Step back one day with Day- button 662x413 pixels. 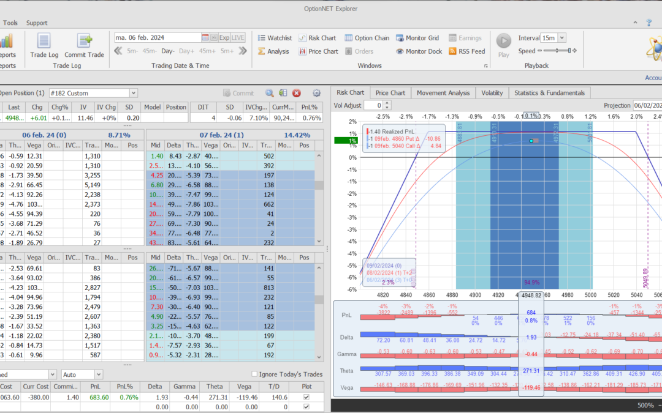coord(168,51)
